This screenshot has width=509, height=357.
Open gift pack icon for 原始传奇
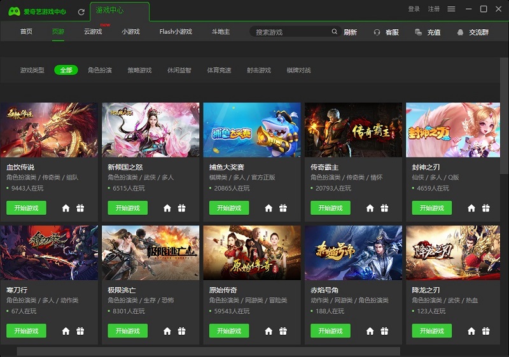pyautogui.click(x=283, y=331)
